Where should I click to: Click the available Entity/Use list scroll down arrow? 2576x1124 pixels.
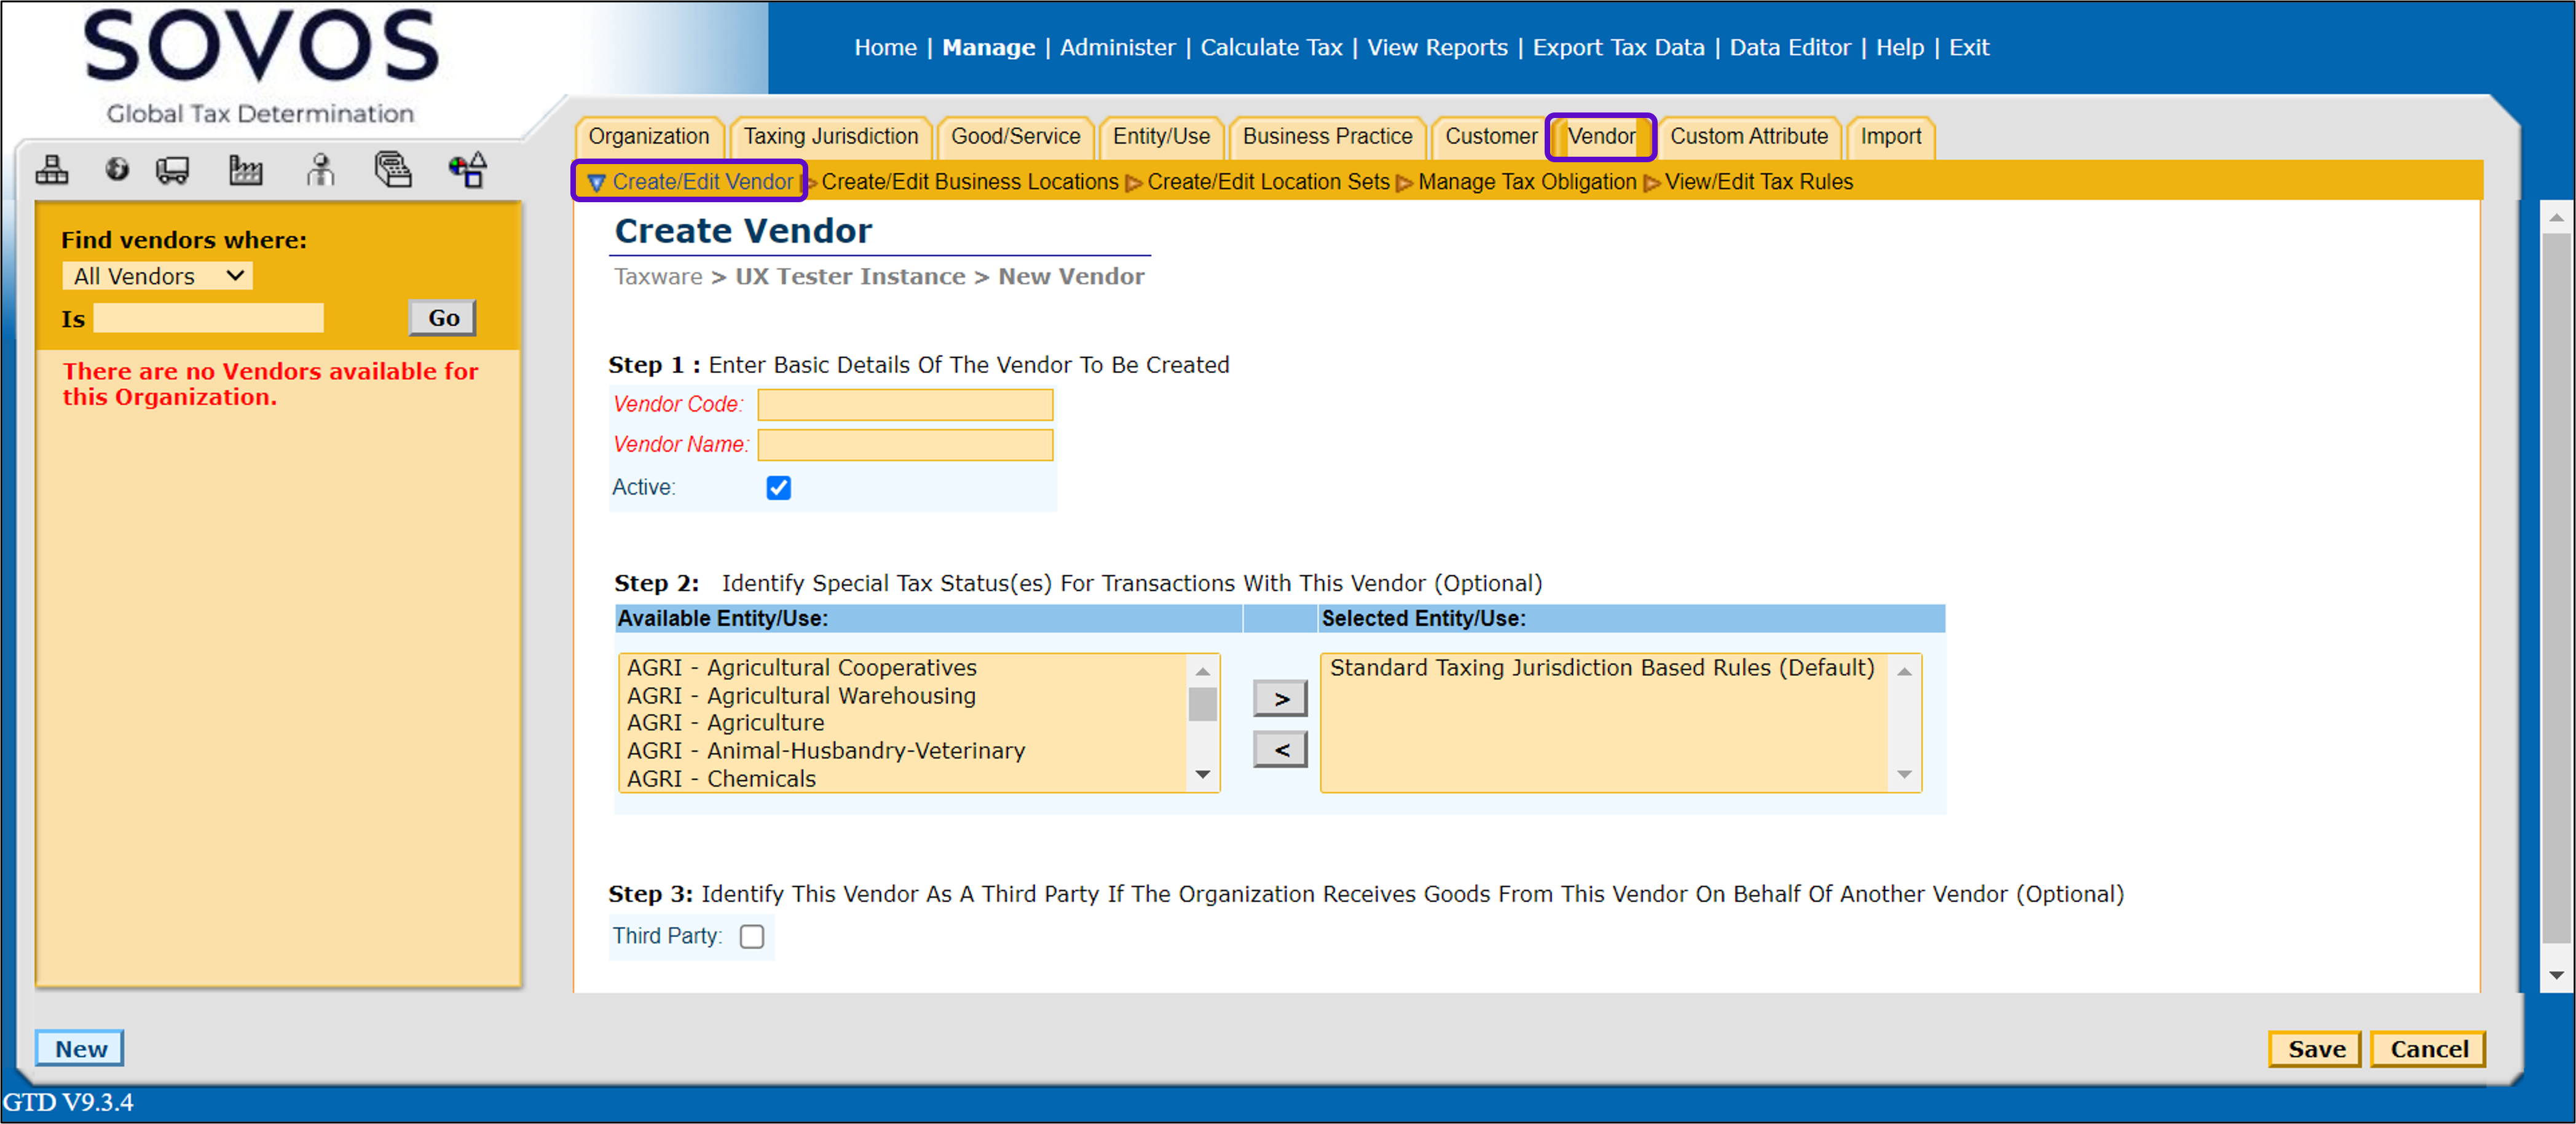coord(1203,775)
